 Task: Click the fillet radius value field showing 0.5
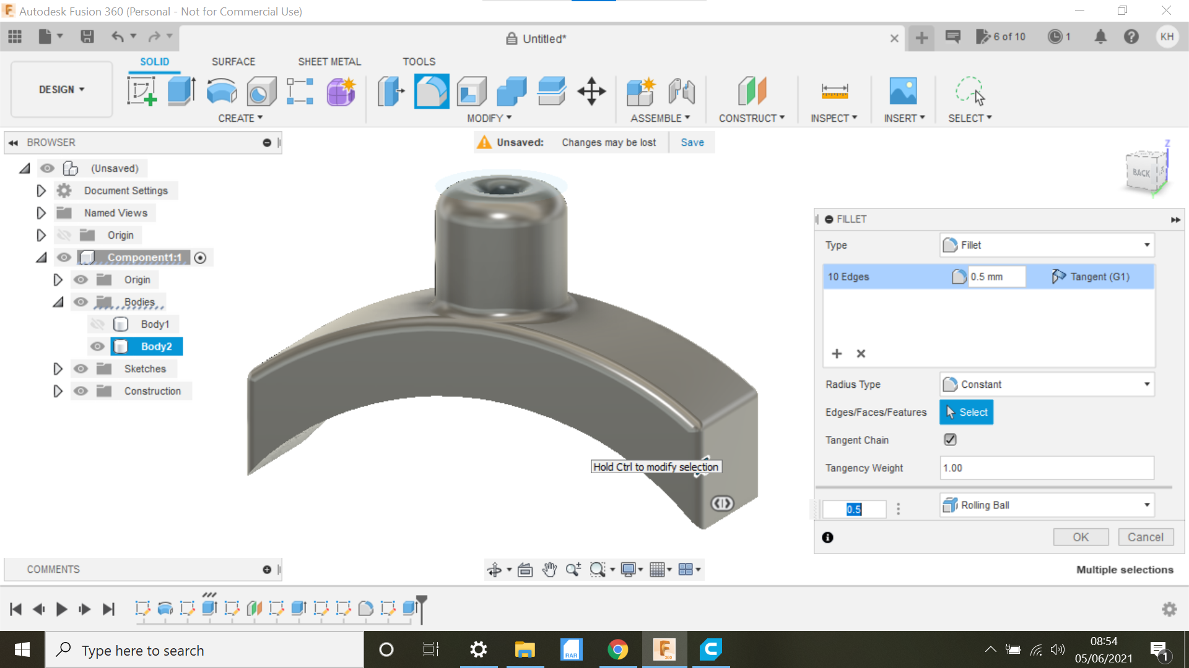855,509
